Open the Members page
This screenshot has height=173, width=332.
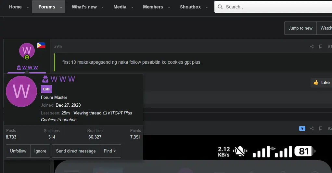coord(153,7)
